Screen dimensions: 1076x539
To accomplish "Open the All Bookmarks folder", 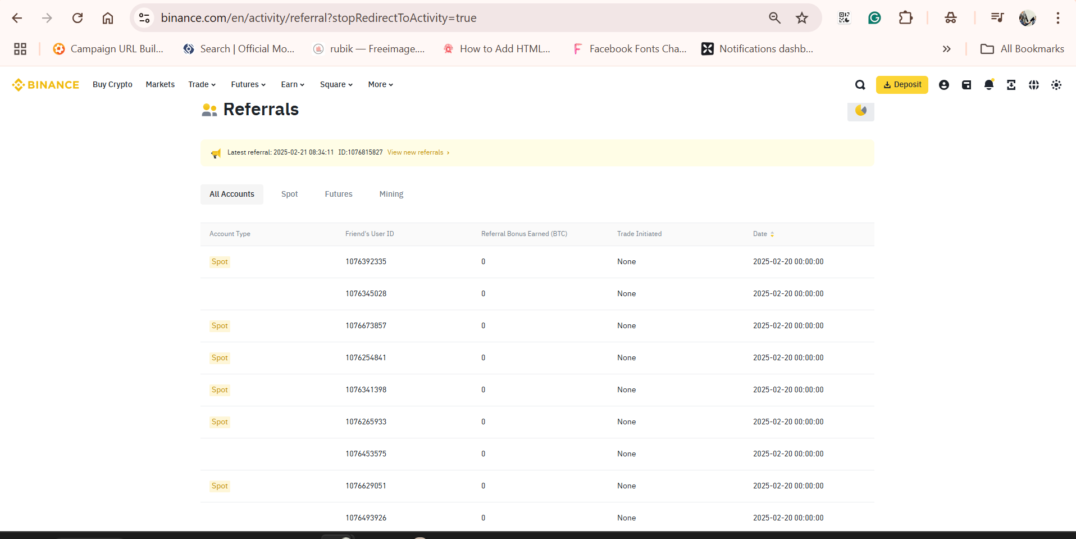I will (1022, 49).
